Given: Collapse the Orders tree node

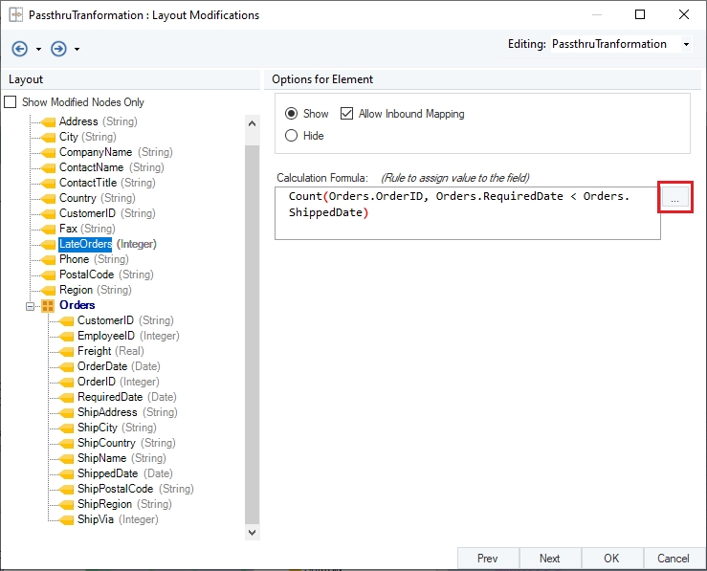Looking at the screenshot, I should pyautogui.click(x=31, y=305).
